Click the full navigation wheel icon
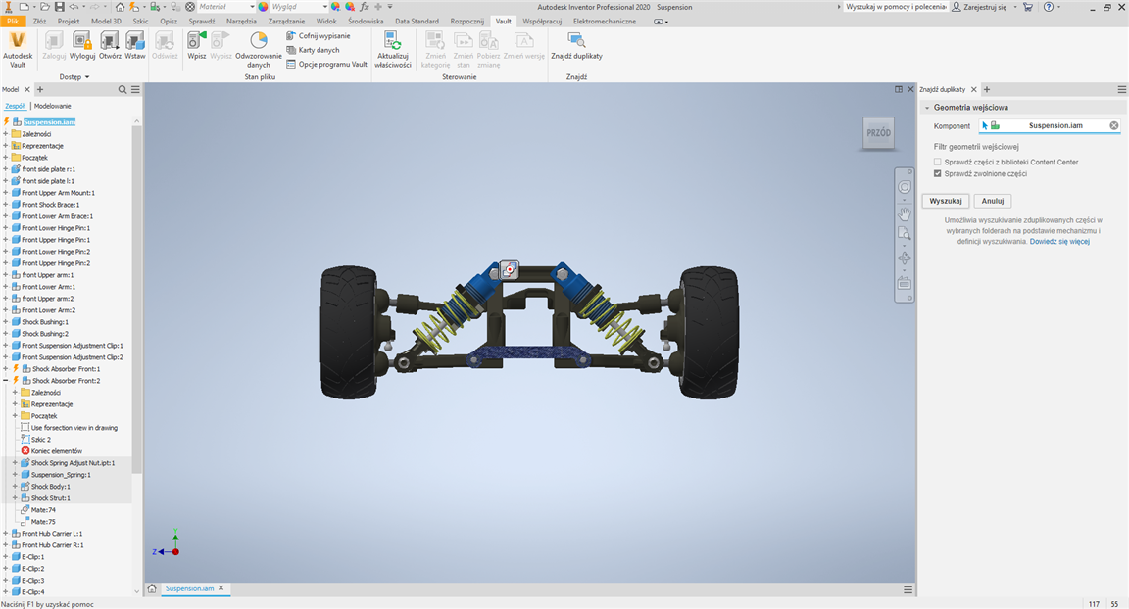 point(905,187)
